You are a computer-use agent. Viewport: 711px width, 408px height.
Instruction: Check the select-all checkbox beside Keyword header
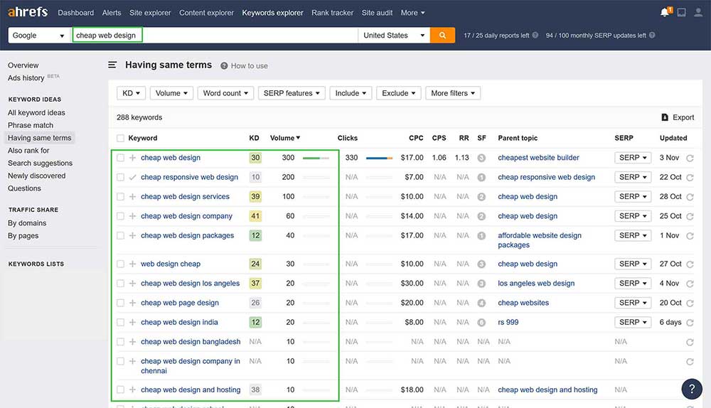(120, 139)
